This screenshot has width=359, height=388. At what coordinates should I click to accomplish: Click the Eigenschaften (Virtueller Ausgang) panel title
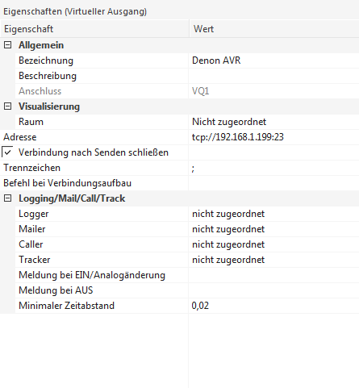pyautogui.click(x=75, y=11)
